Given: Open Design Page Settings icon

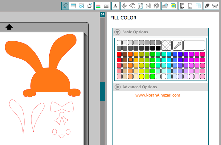Looking at the screenshot, I should [182, 6].
